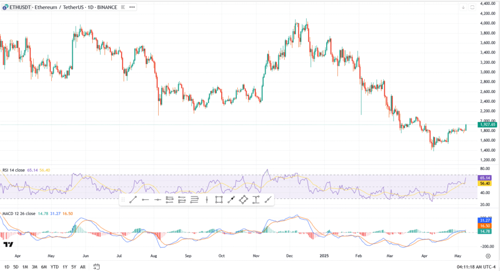Click the fullscreen chart icon
Image resolution: width=500 pixels, height=271 pixels.
click(x=472, y=7)
